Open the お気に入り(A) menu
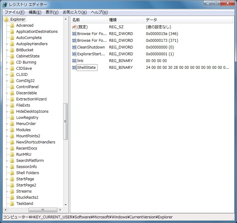 [x=75, y=12]
